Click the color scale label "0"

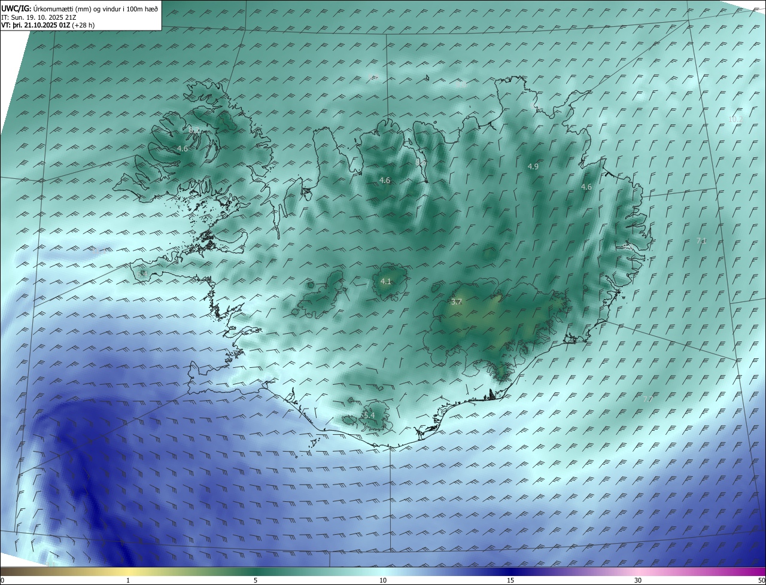2,580
